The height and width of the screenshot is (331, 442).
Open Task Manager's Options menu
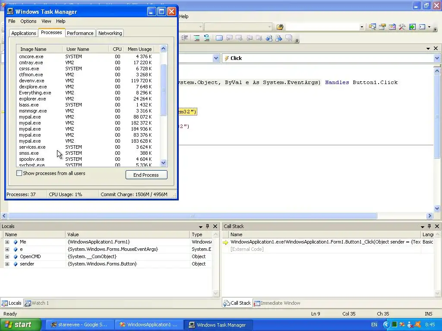(x=28, y=21)
